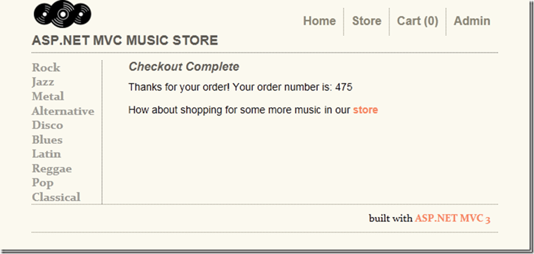The width and height of the screenshot is (534, 254).
Task: Open the ASP.NET MVC 3 footer link
Action: [x=453, y=218]
